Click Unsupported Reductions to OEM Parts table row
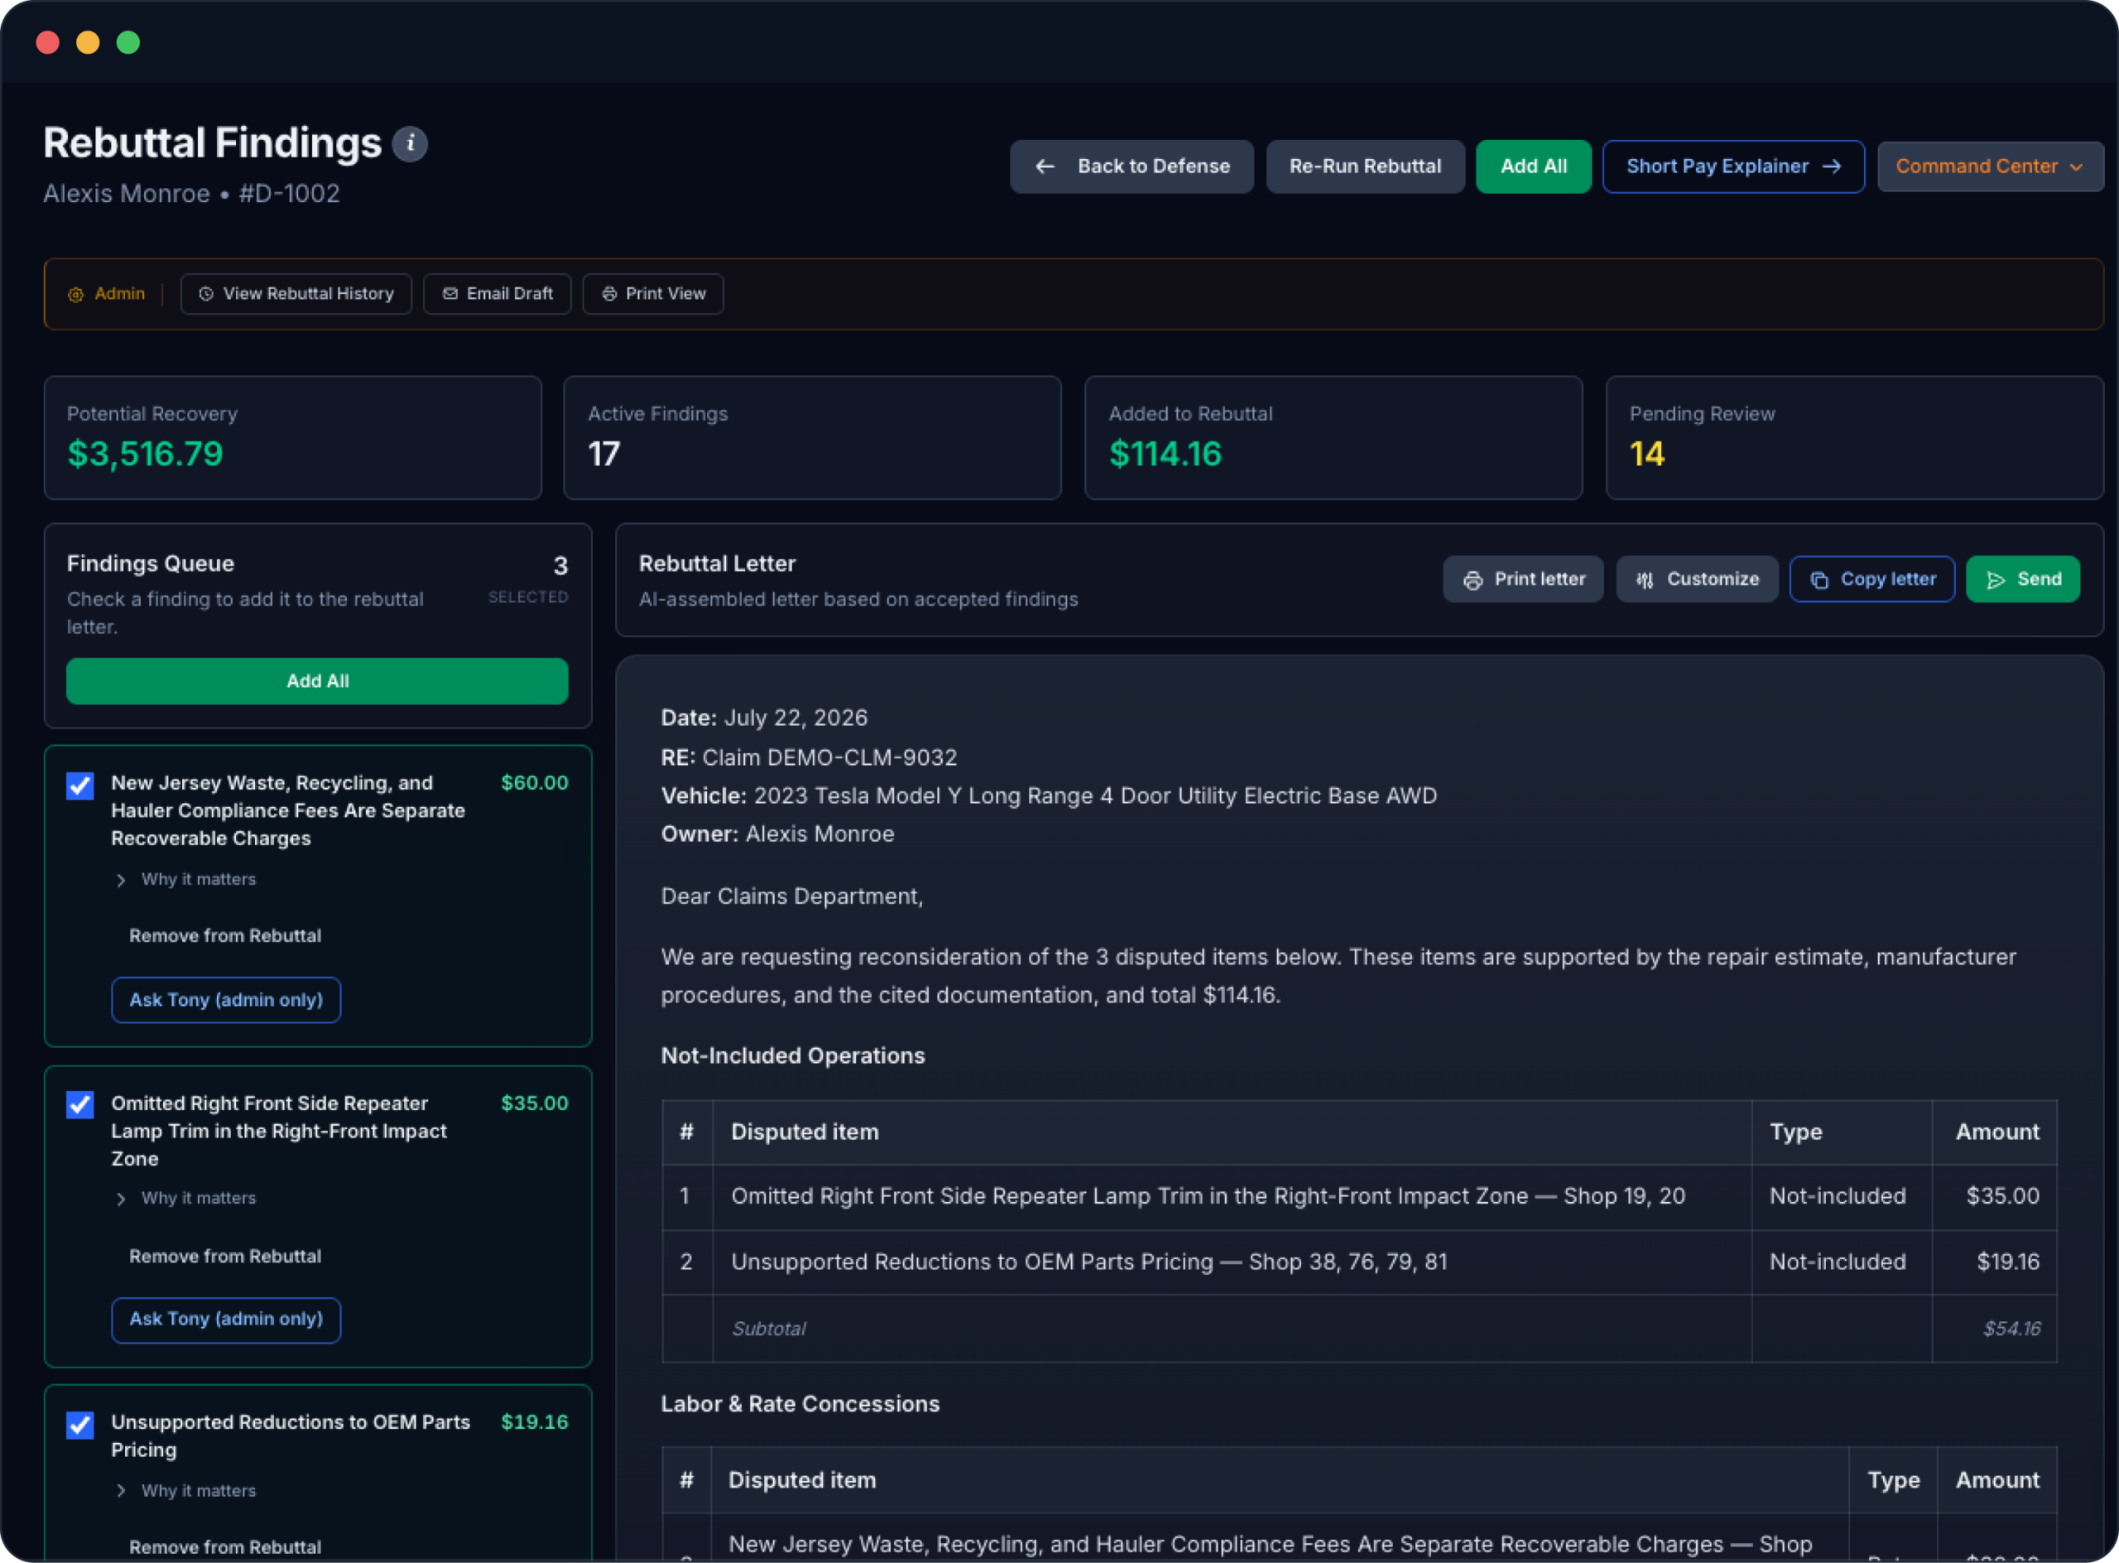 coord(1359,1262)
